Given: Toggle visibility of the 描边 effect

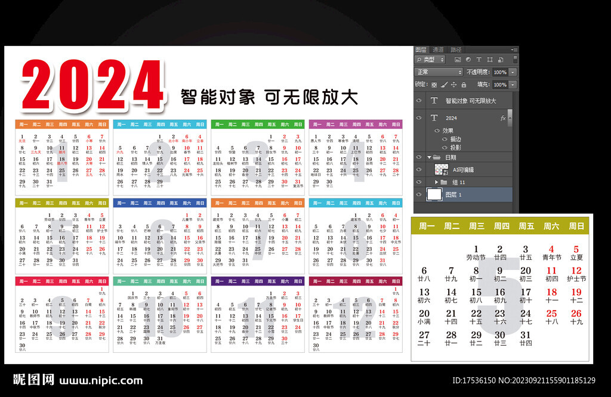Looking at the screenshot, I should point(445,139).
